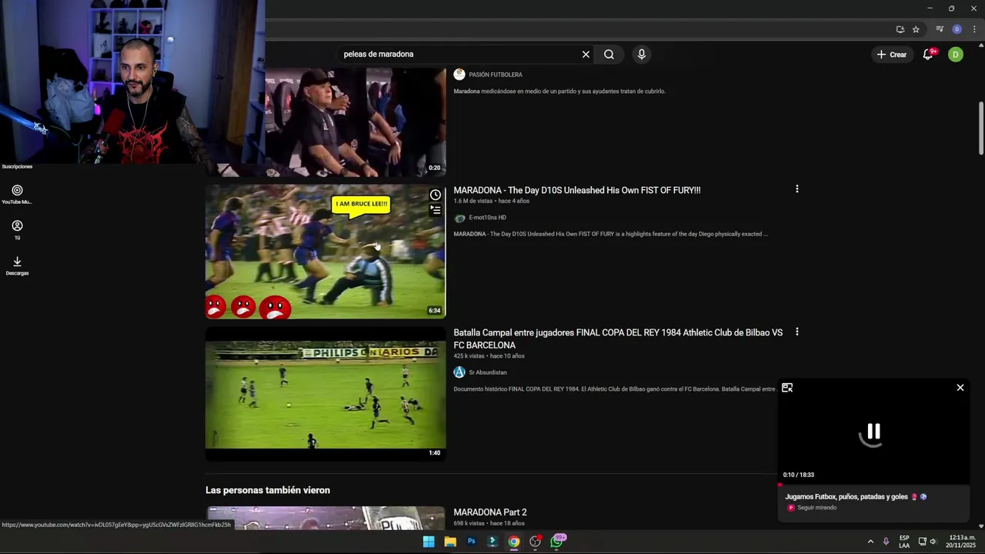Open the Maradona medicándose video thumbnail
Viewport: 985px width, 554px height.
pyautogui.click(x=356, y=122)
